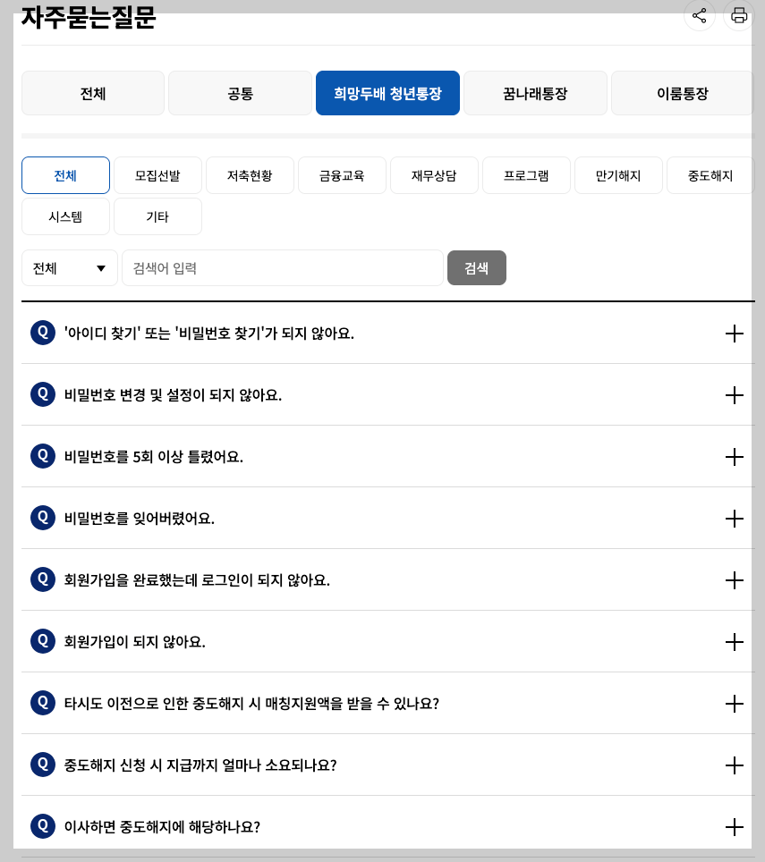Expand 타시도 이전으로 인한 중도해지 question plus

click(735, 703)
